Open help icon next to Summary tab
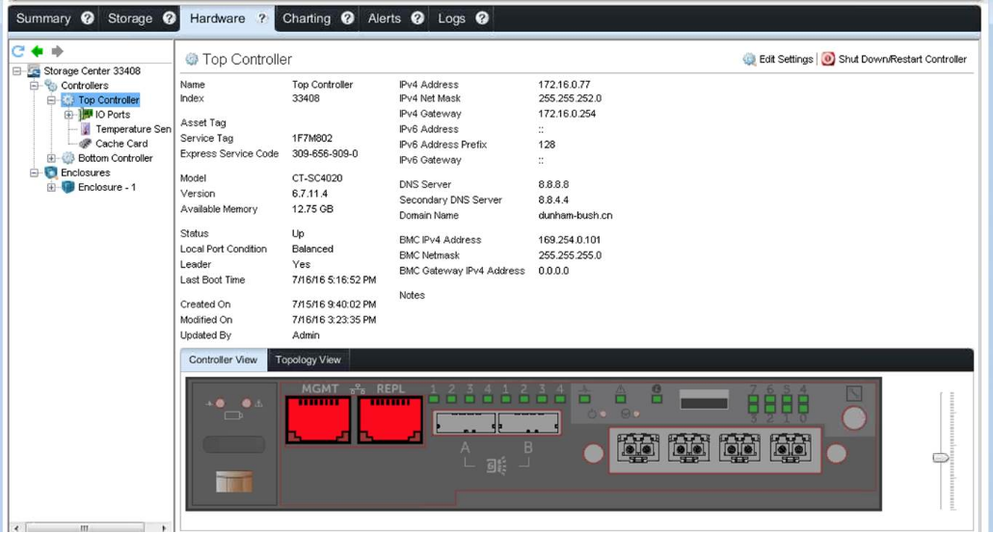The width and height of the screenshot is (993, 533). click(88, 18)
